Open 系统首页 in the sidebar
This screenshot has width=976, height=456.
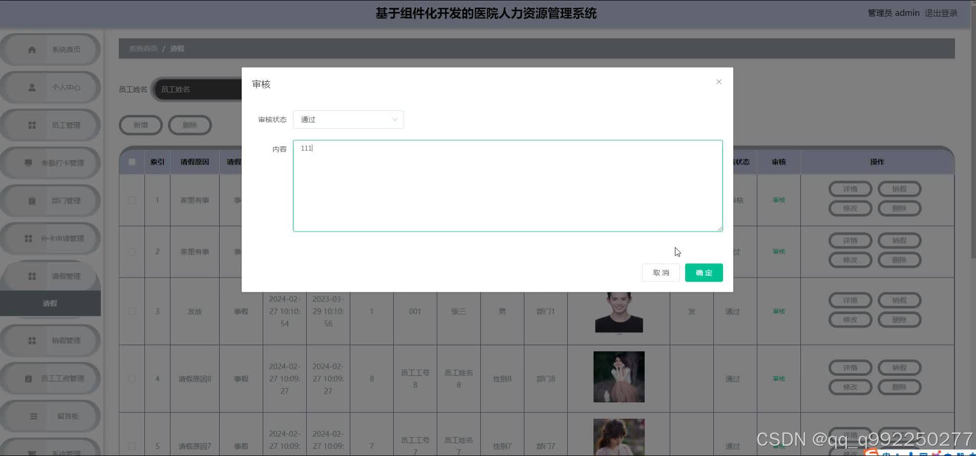[x=50, y=50]
